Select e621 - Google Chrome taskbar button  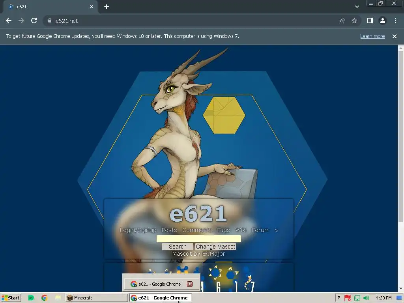pyautogui.click(x=160, y=298)
